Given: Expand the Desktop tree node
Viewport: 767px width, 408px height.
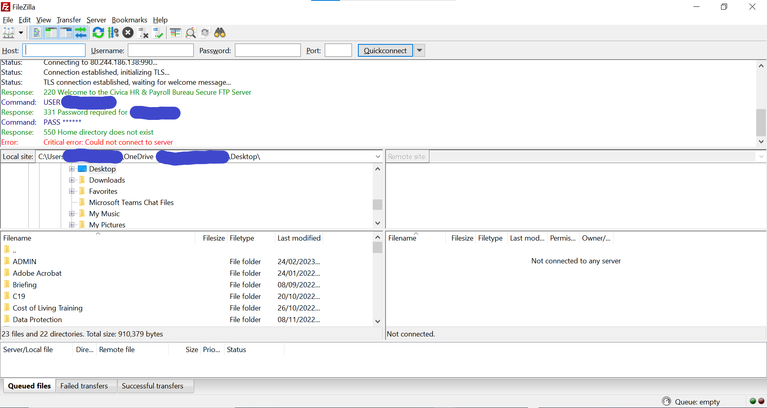Looking at the screenshot, I should (72, 169).
